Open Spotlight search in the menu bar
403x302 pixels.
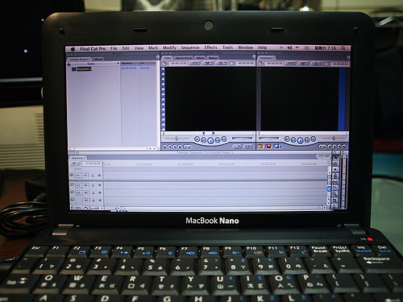(x=343, y=48)
